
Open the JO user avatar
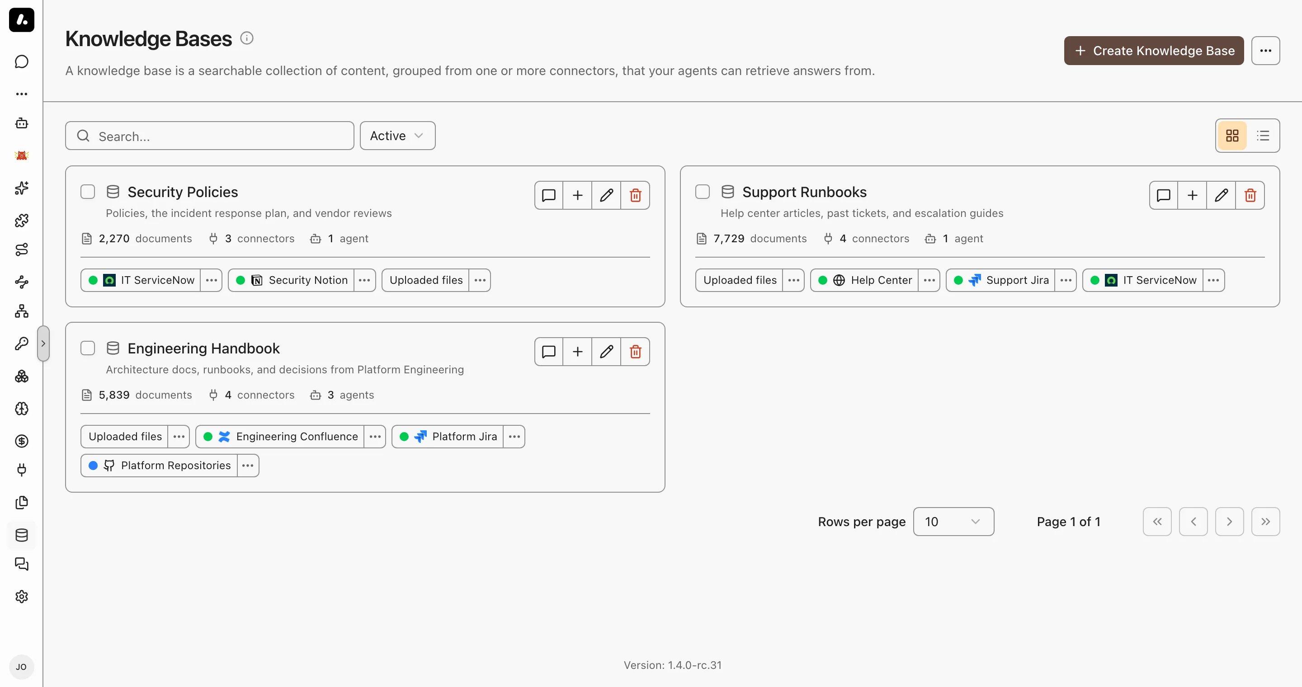click(21, 667)
